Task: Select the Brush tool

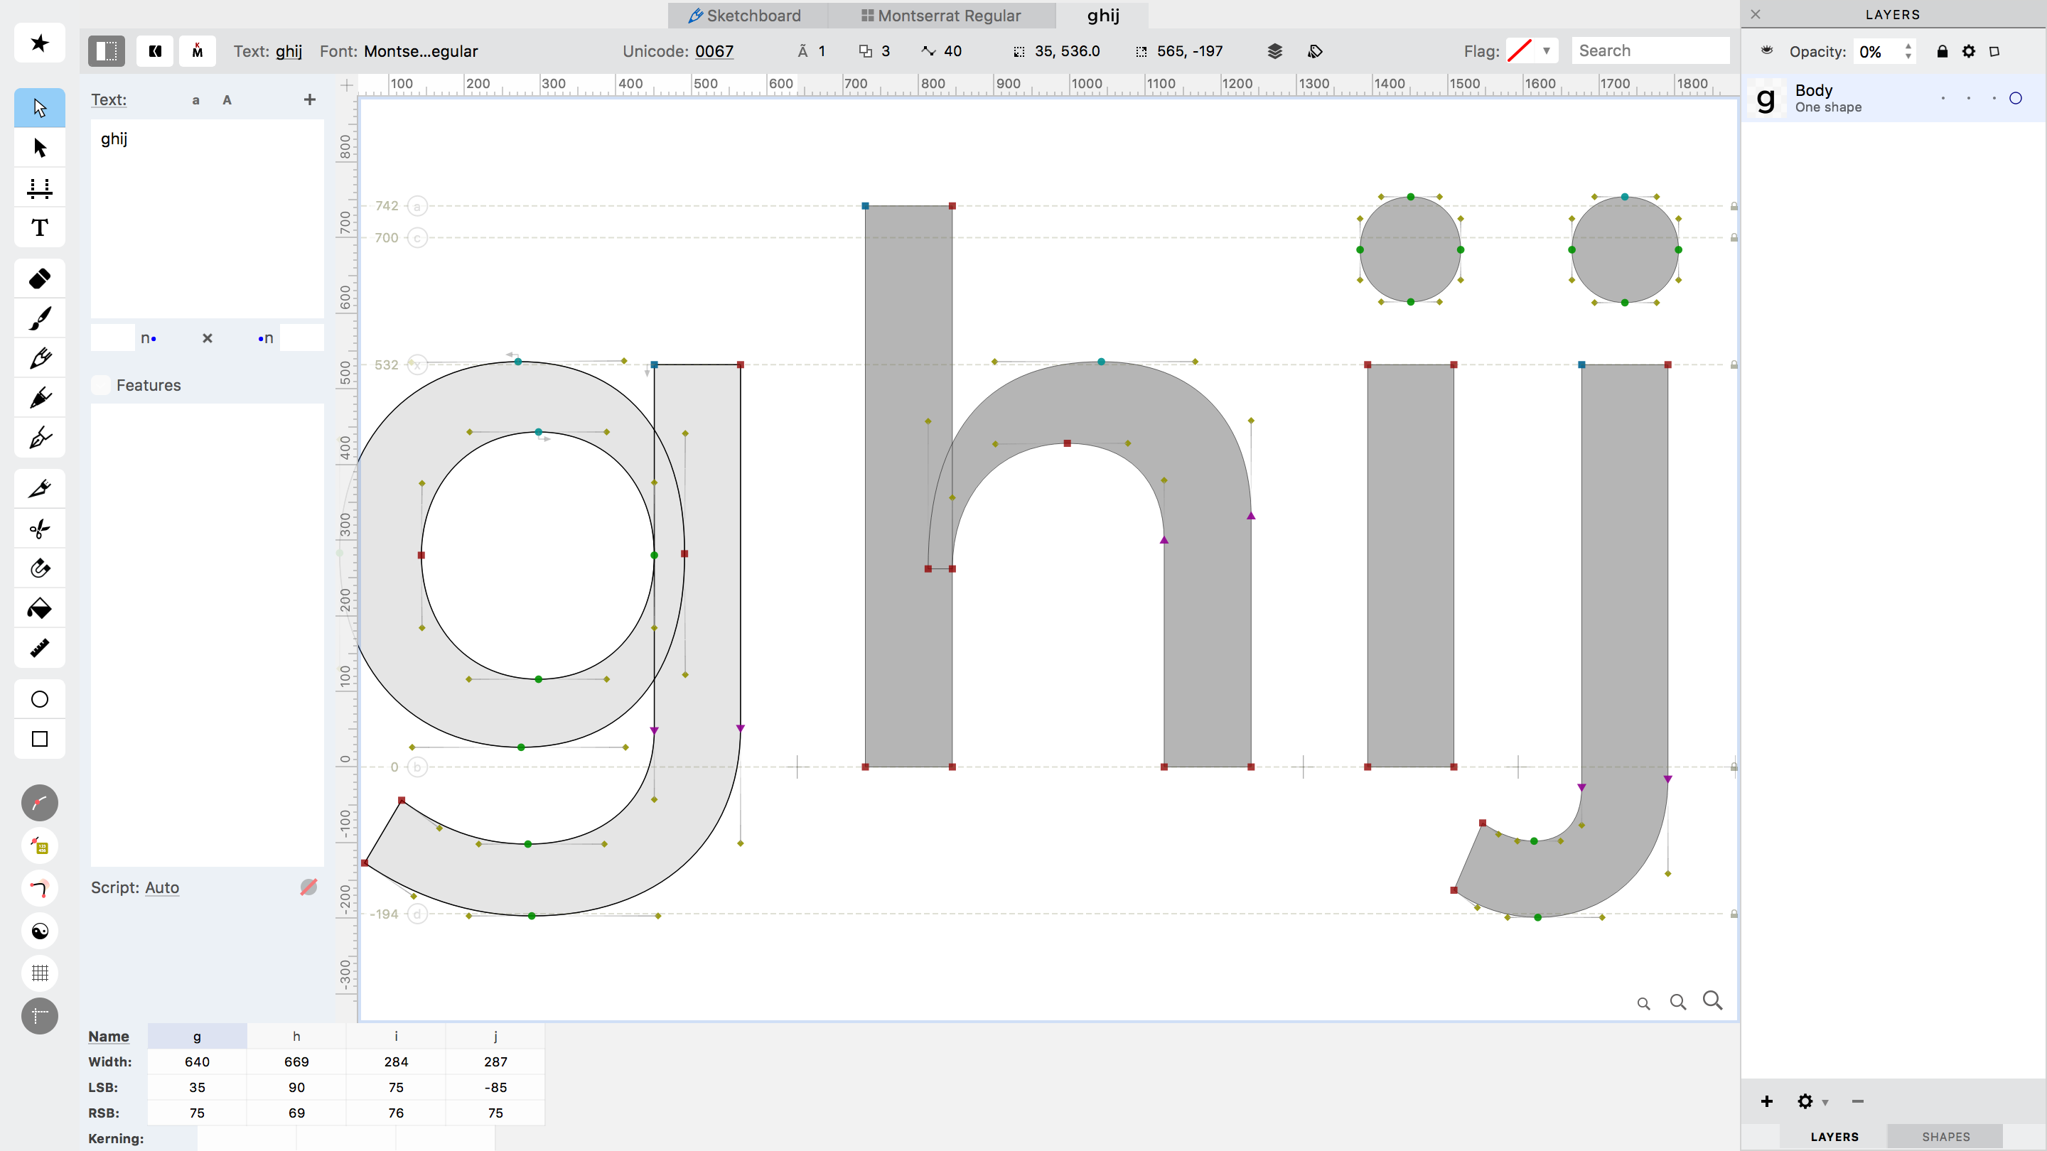Action: (x=38, y=318)
